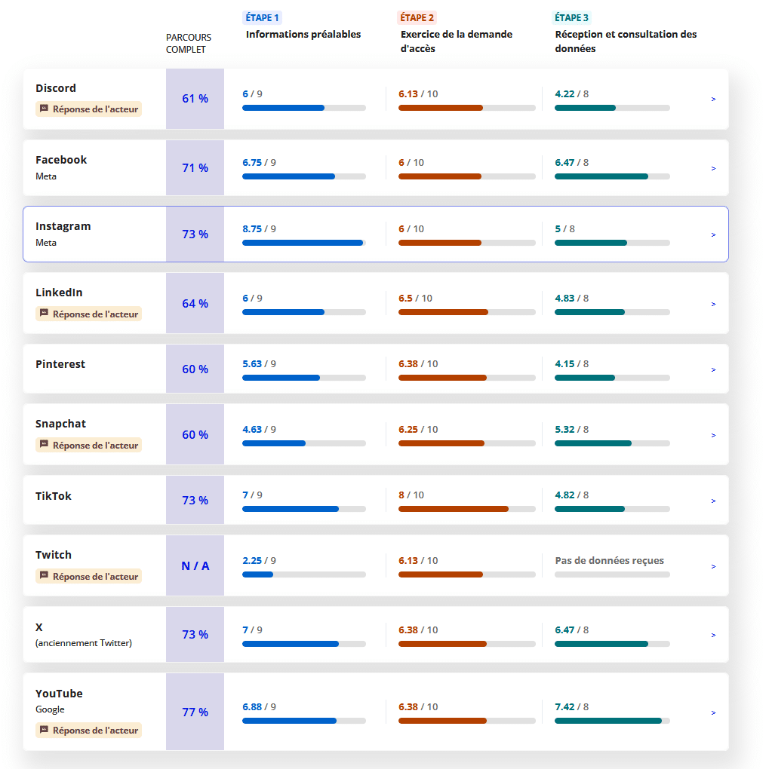Click YouTube's 77 % overall score
The height and width of the screenshot is (769, 772).
(x=195, y=712)
